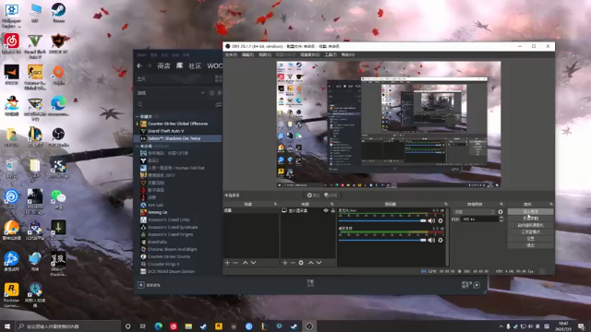Open the Edit menu in OBS
591x332 pixels.
click(x=247, y=55)
